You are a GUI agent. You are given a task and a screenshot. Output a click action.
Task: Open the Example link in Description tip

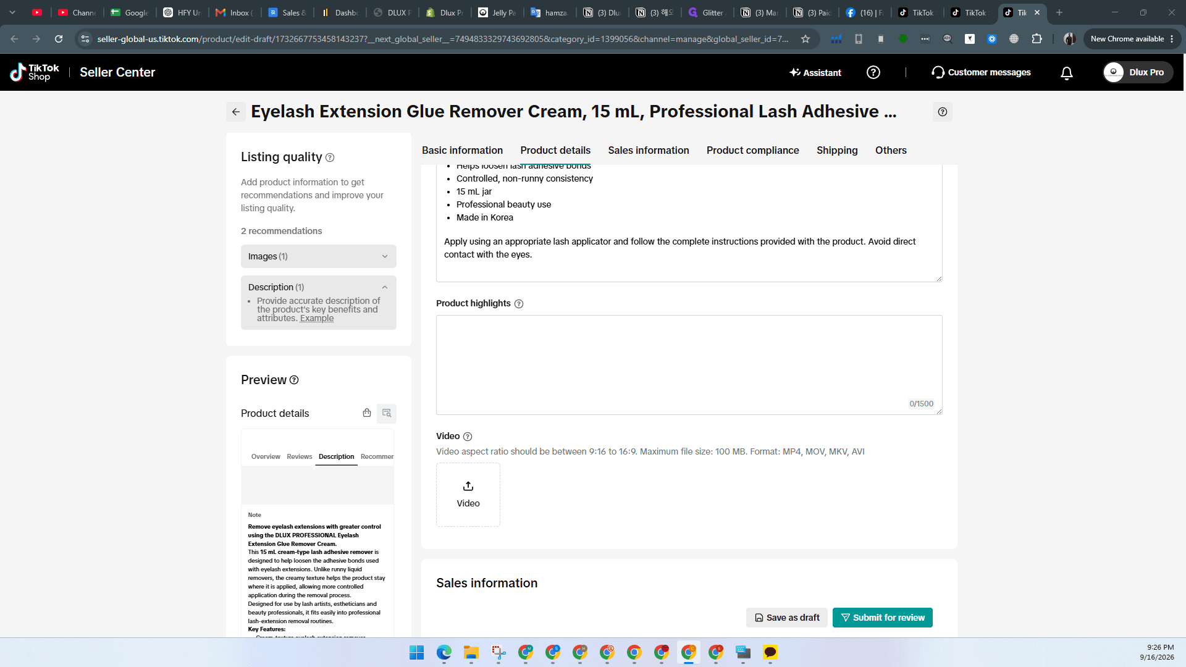click(317, 319)
